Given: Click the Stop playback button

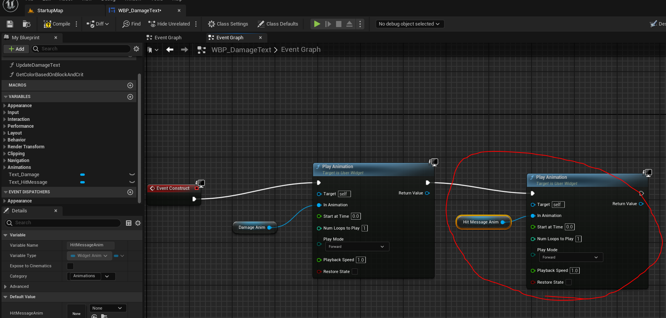Looking at the screenshot, I should 339,24.
